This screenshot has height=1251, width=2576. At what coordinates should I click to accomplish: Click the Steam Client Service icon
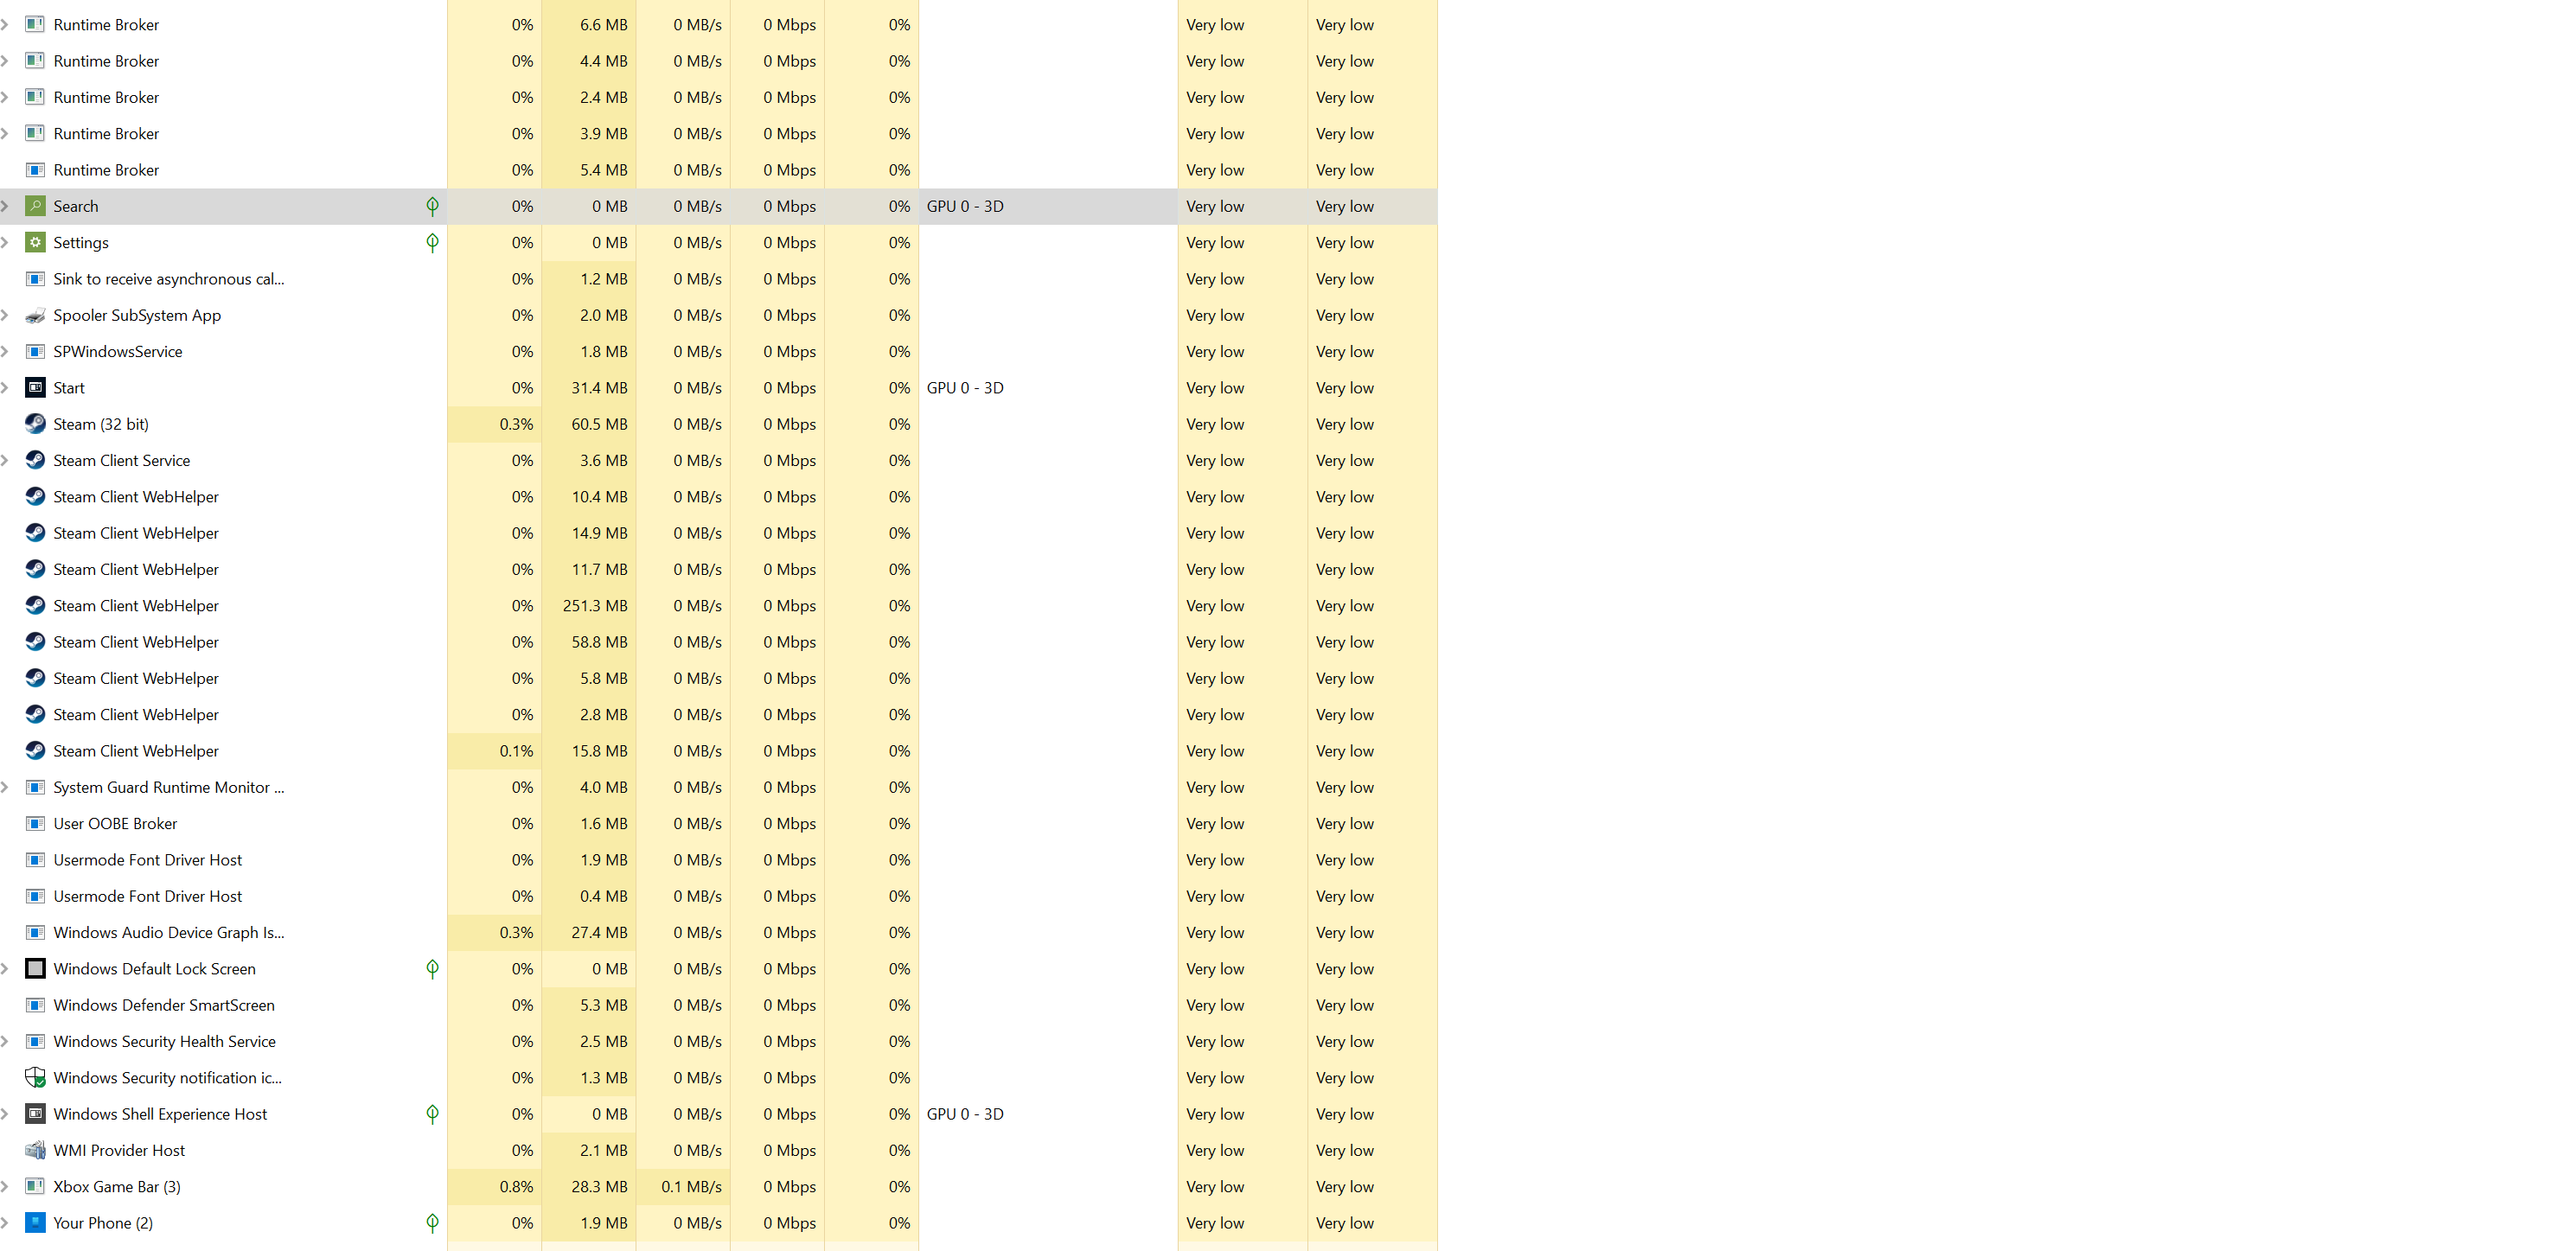pos(35,460)
